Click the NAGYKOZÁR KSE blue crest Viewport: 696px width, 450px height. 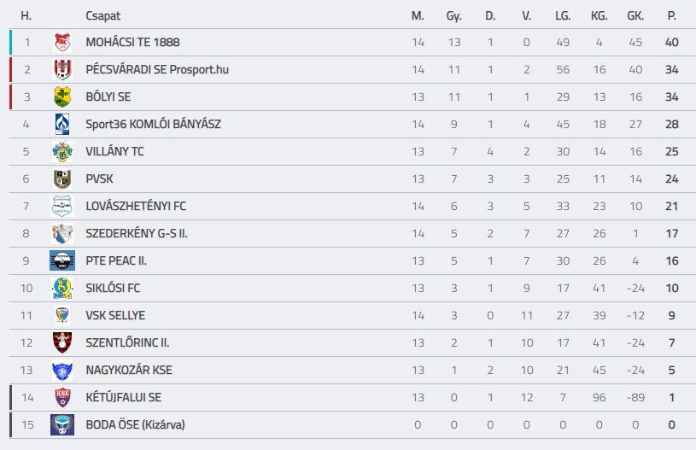62,370
